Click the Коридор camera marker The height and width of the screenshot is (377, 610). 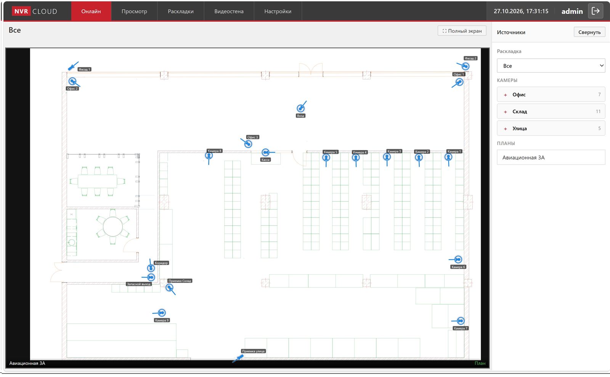pyautogui.click(x=151, y=268)
